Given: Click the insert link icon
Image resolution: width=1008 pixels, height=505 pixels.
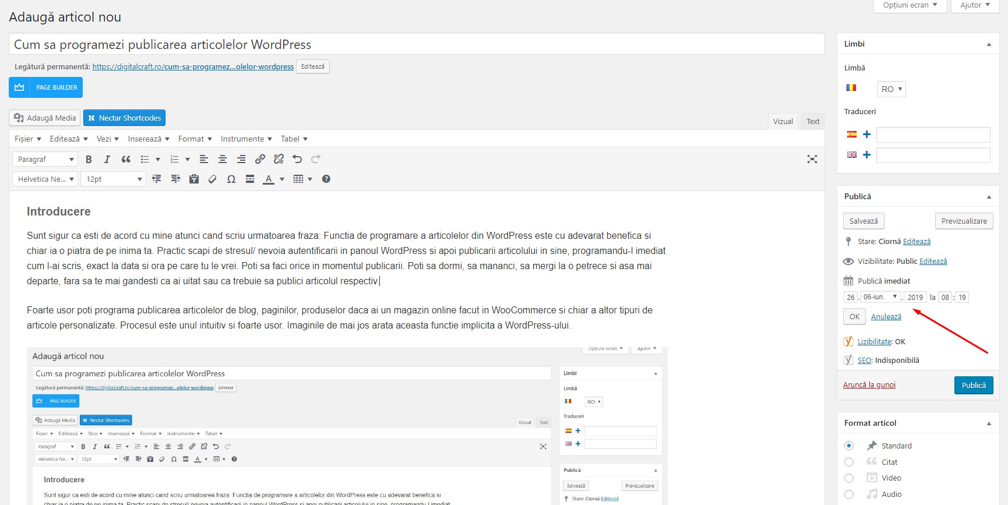Looking at the screenshot, I should pyautogui.click(x=260, y=159).
